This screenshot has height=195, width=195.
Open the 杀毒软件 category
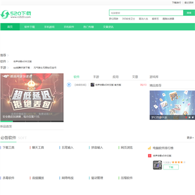(9, 178)
